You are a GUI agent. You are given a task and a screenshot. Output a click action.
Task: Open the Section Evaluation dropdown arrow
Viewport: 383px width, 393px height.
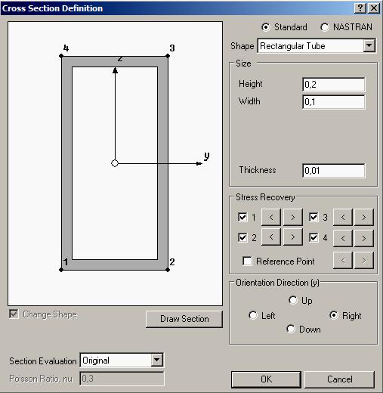tap(156, 360)
